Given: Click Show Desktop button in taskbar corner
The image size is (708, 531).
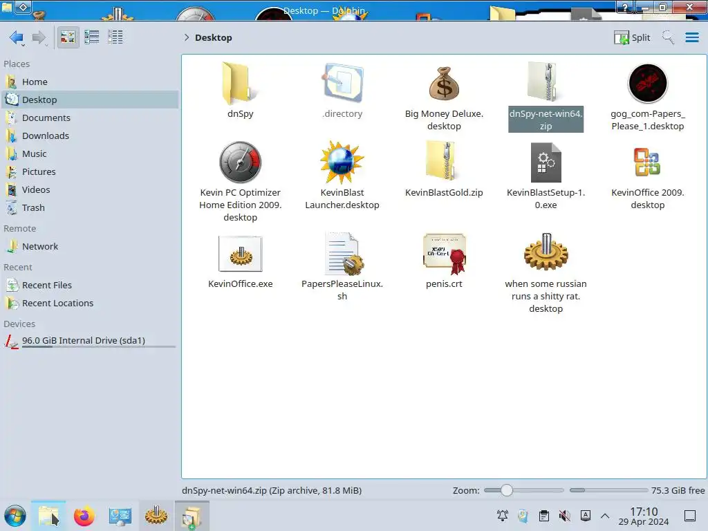Looking at the screenshot, I should pos(690,516).
